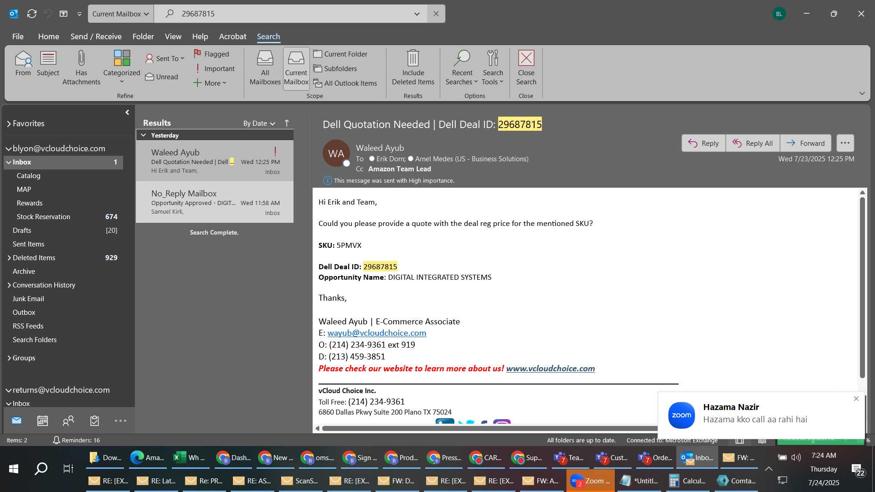
Task: Open No_Reply Mailbox email in results
Action: coord(215,202)
